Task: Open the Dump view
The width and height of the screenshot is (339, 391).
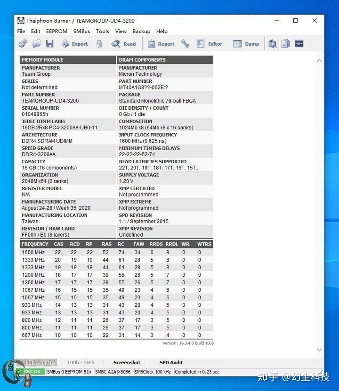Action: (x=246, y=44)
